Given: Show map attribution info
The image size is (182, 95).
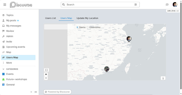Looking at the screenshot, I should (163, 78).
